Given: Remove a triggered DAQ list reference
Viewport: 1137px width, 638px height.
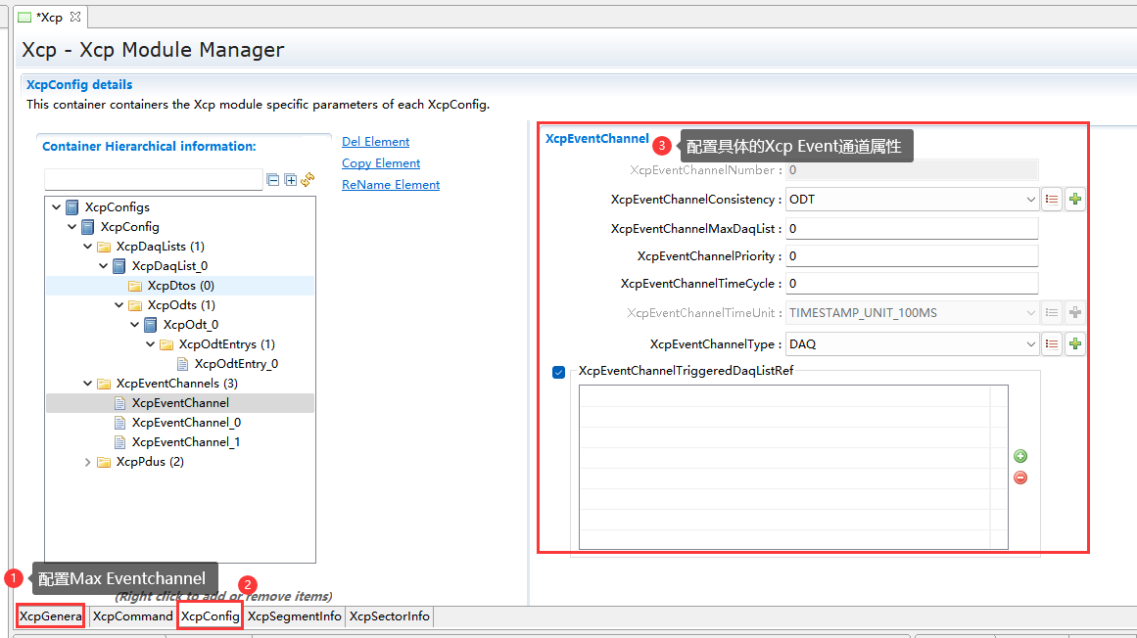Looking at the screenshot, I should point(1020,478).
